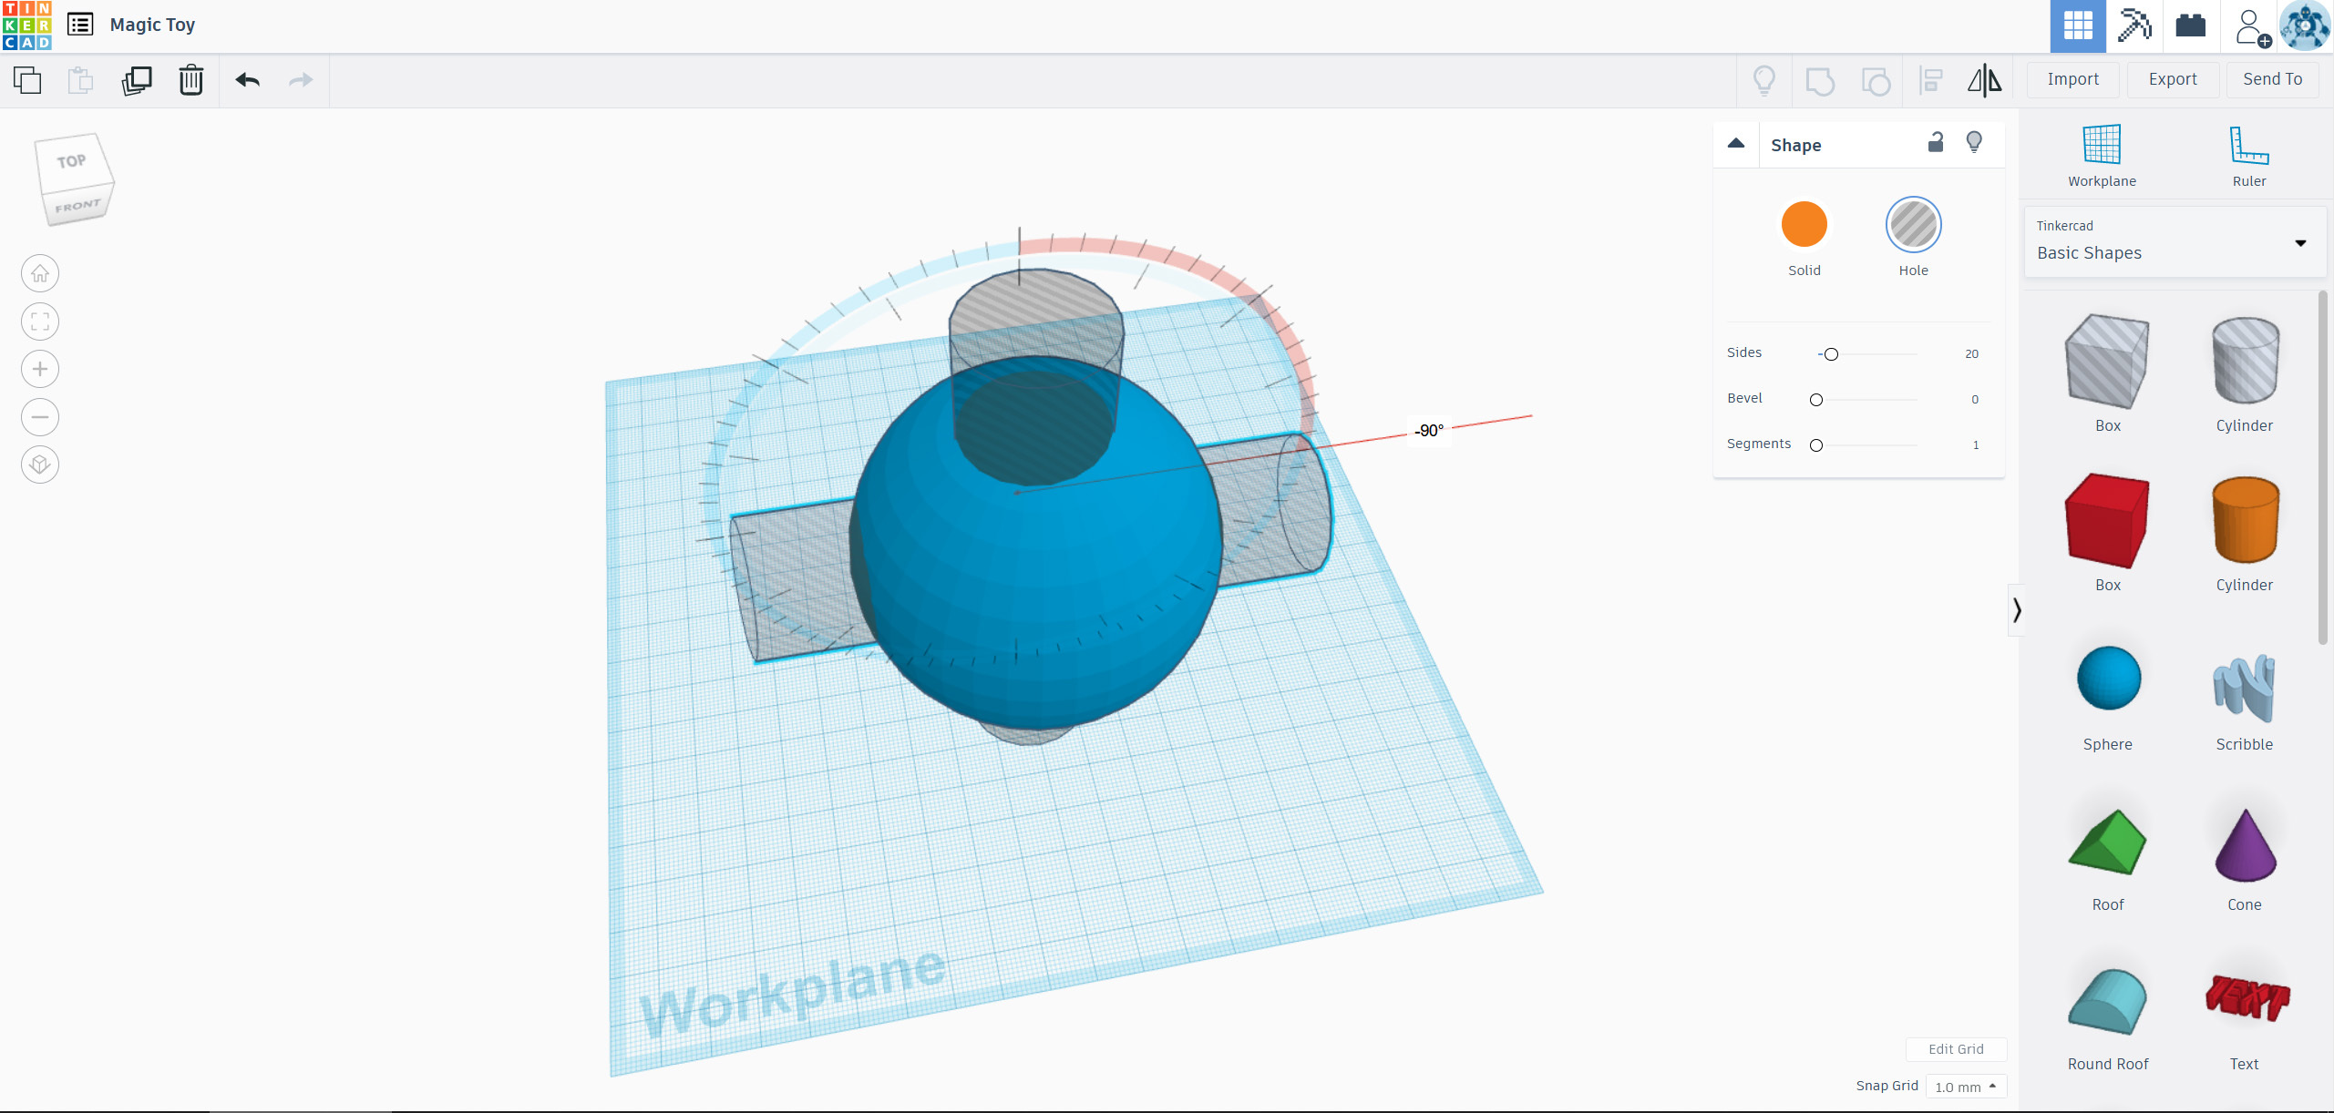Collapse the Shape inspector panel

(x=1736, y=144)
